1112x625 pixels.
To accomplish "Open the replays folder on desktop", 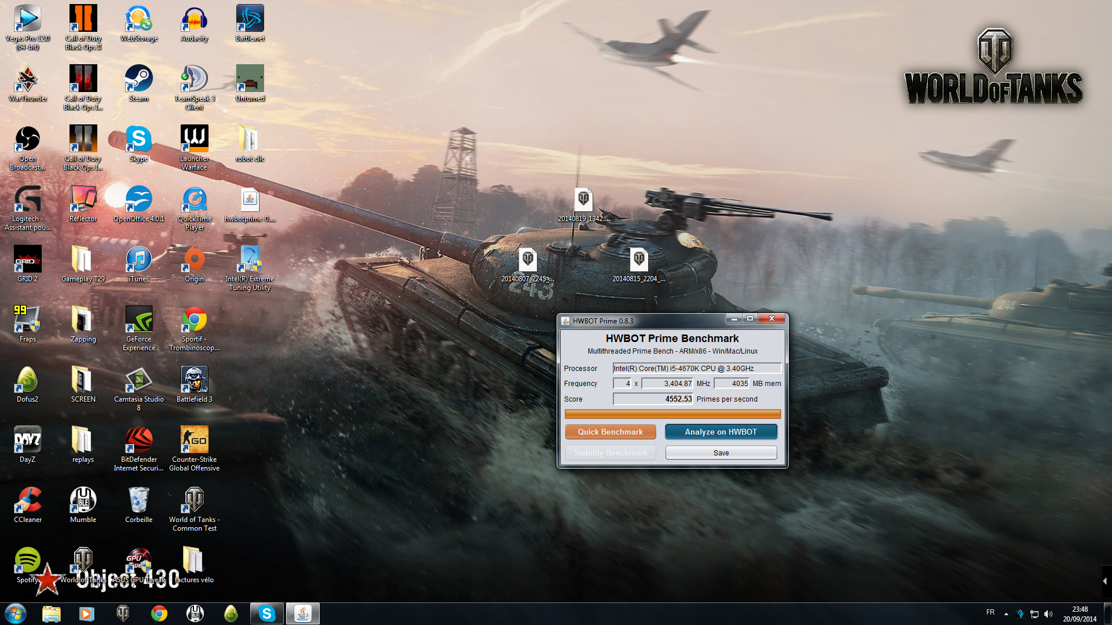I will [83, 444].
